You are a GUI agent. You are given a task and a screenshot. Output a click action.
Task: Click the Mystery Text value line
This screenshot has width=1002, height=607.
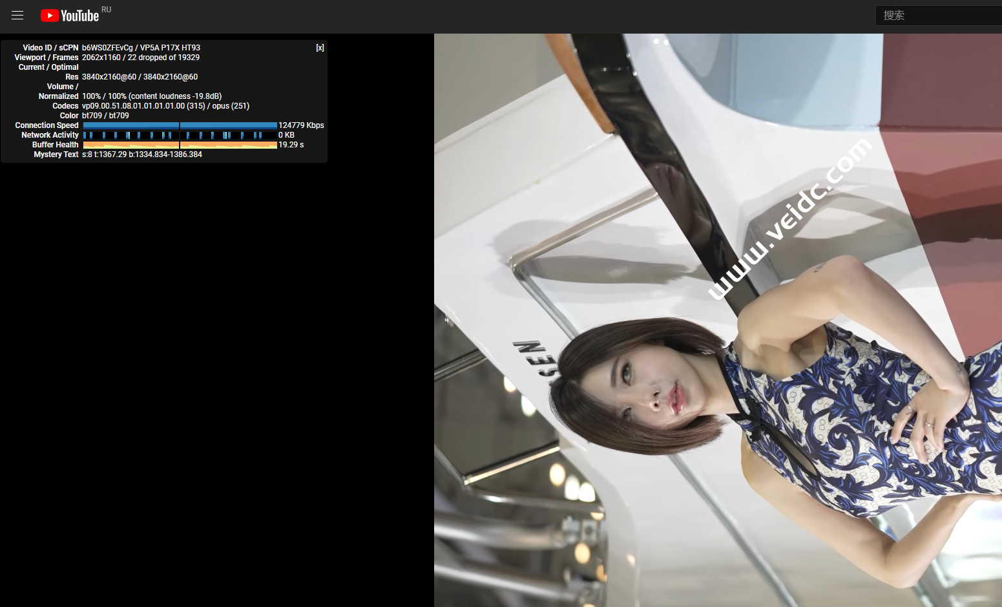tap(142, 154)
